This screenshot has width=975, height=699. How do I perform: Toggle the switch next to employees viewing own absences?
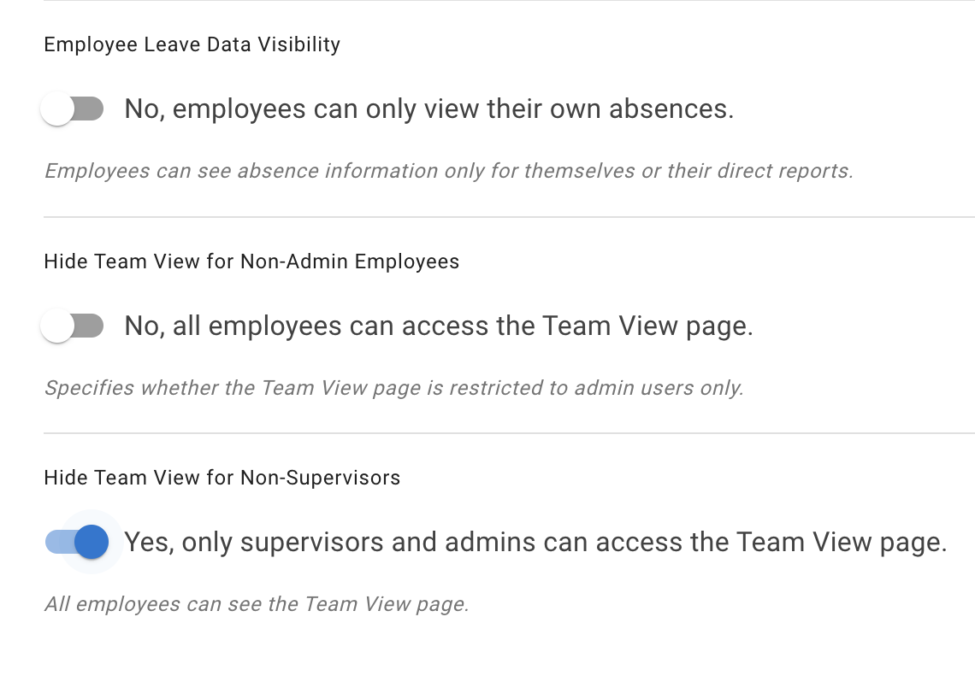pos(73,109)
